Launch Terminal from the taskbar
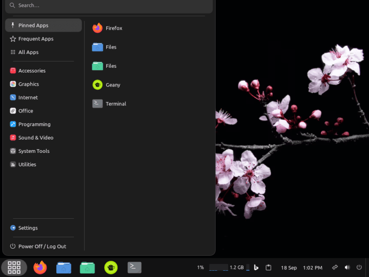Viewport: 369px width, 277px height. coord(135,267)
